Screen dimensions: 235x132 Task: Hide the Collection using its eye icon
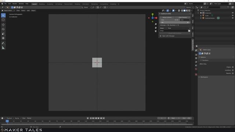(233, 13)
